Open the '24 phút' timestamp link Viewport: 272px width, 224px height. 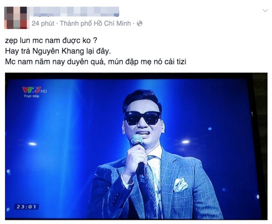tap(43, 24)
